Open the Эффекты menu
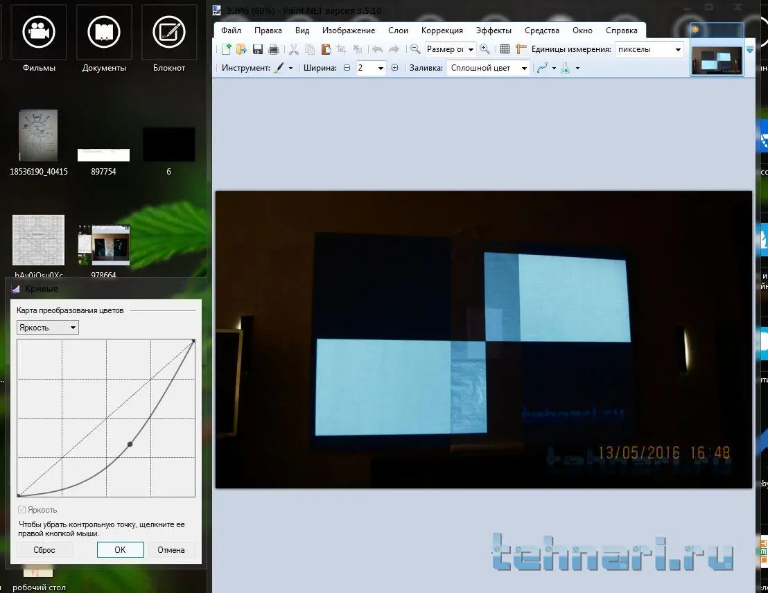The image size is (768, 593). (494, 30)
